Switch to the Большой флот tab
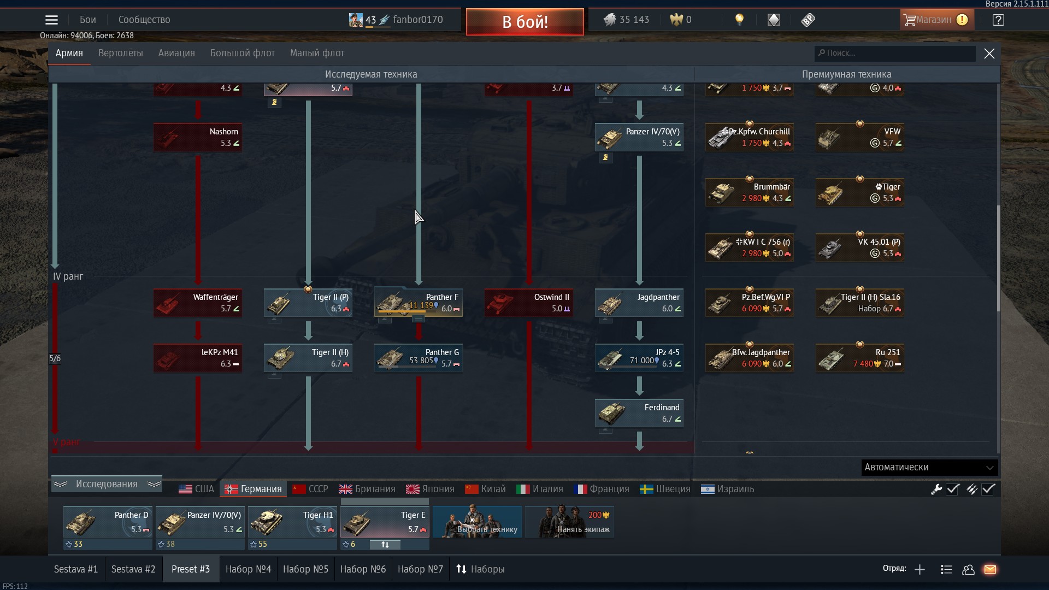The image size is (1049, 590). point(243,53)
